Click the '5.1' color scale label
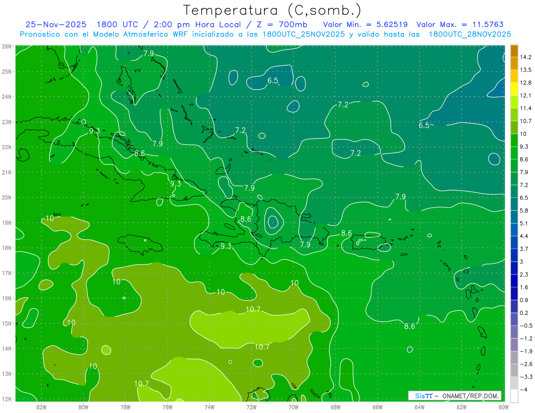Image resolution: width=535 pixels, height=413 pixels. coord(525,223)
